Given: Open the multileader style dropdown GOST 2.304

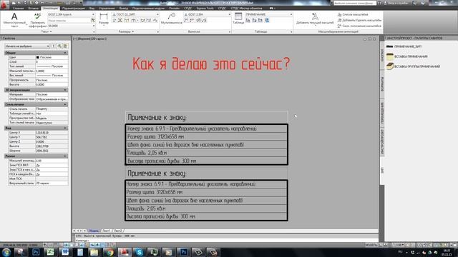Looking at the screenshot, I should pos(207,14).
